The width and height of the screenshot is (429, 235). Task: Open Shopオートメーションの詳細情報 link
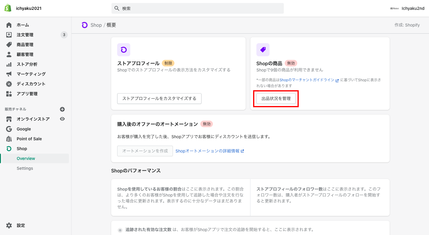pos(207,151)
